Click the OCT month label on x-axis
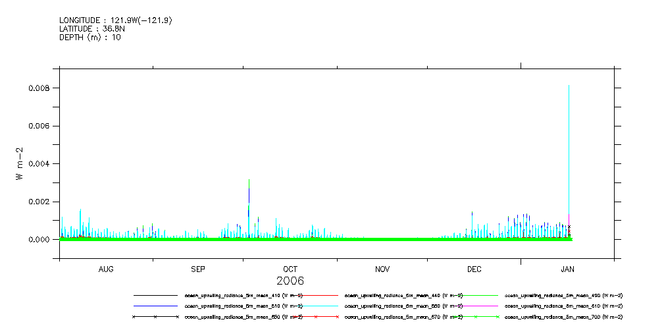664x332 pixels. tap(290, 269)
